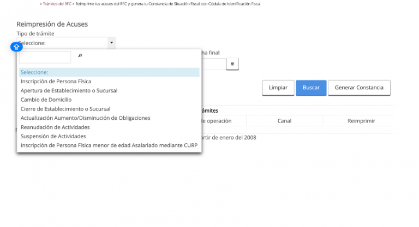Click the magnifier icon in dropdown search
The image size is (419, 227).
click(80, 56)
